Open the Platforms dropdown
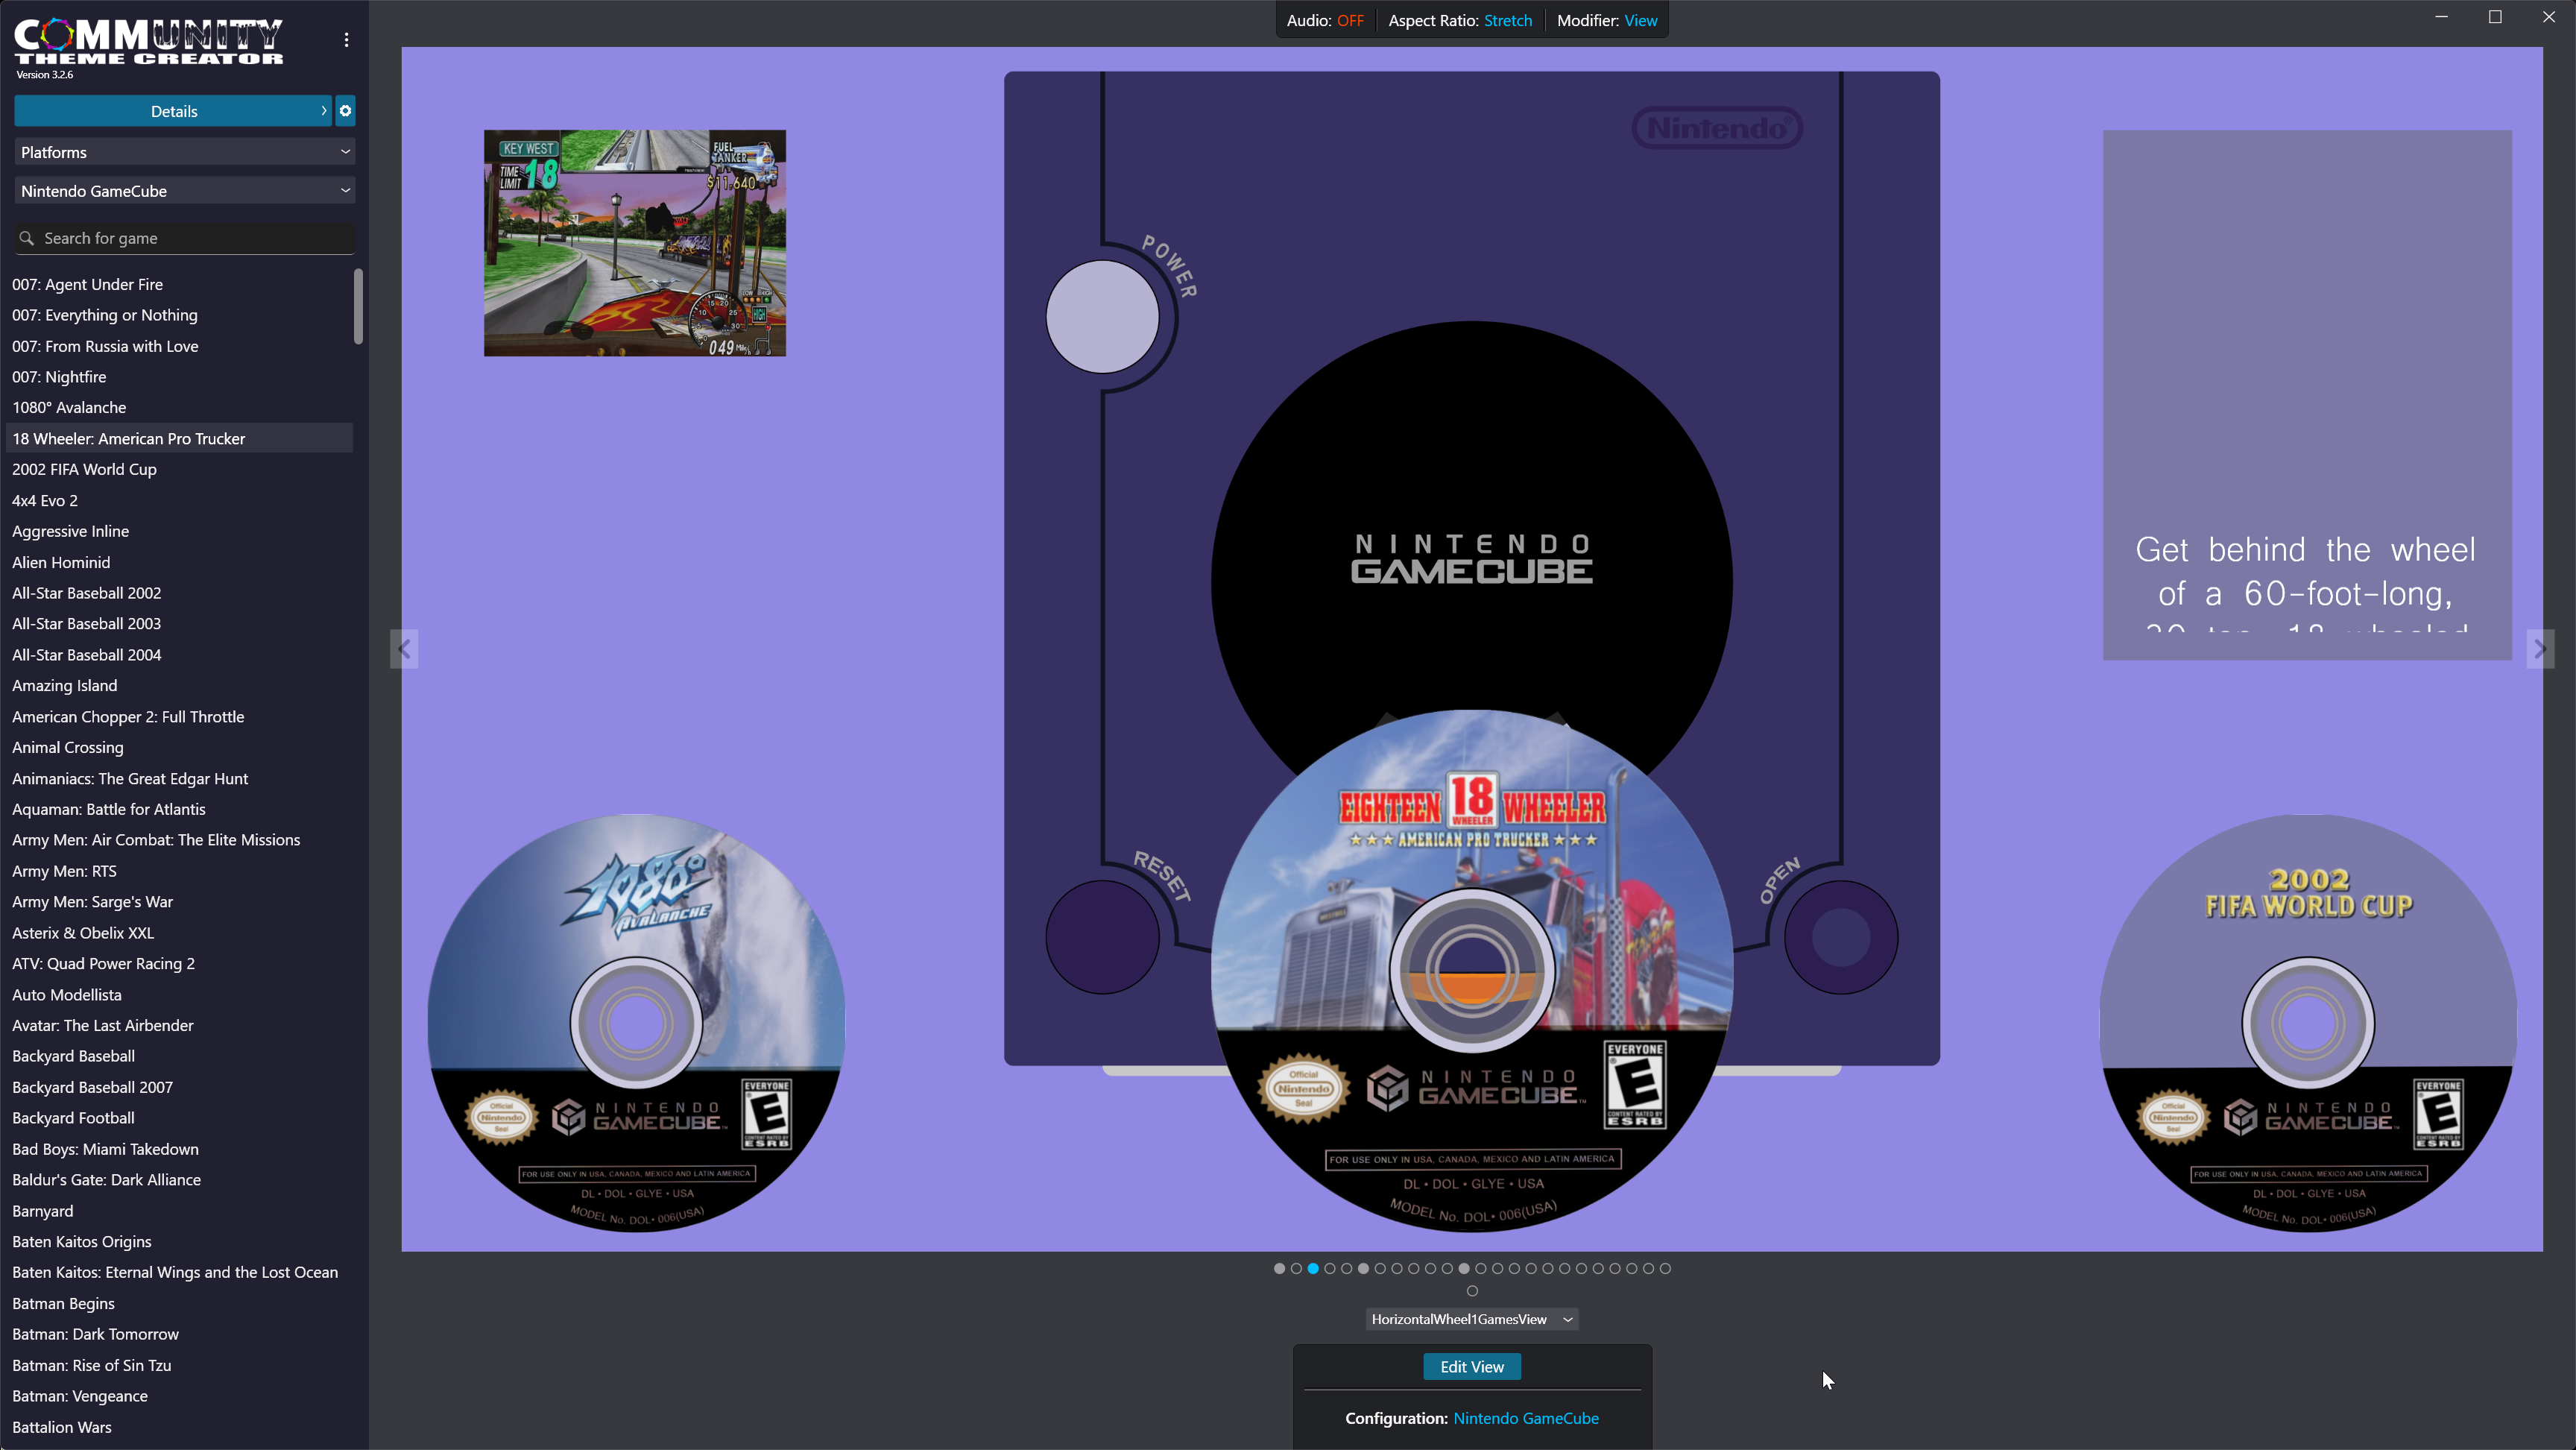Screen dimensions: 2576x1450 (x=185, y=152)
